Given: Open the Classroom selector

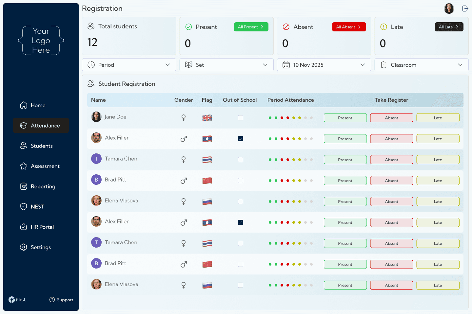Looking at the screenshot, I should [x=421, y=65].
